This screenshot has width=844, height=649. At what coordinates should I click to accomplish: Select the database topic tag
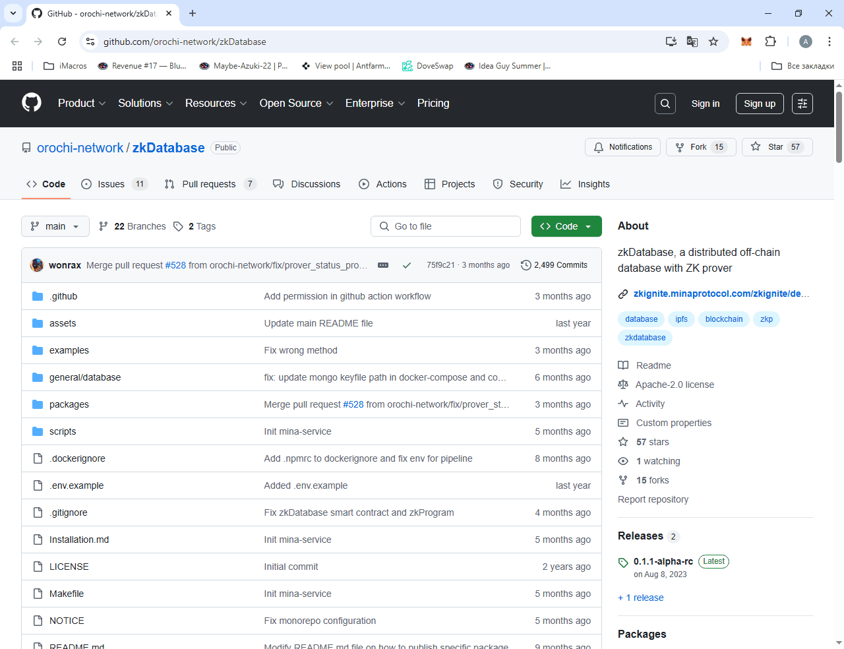pyautogui.click(x=642, y=319)
